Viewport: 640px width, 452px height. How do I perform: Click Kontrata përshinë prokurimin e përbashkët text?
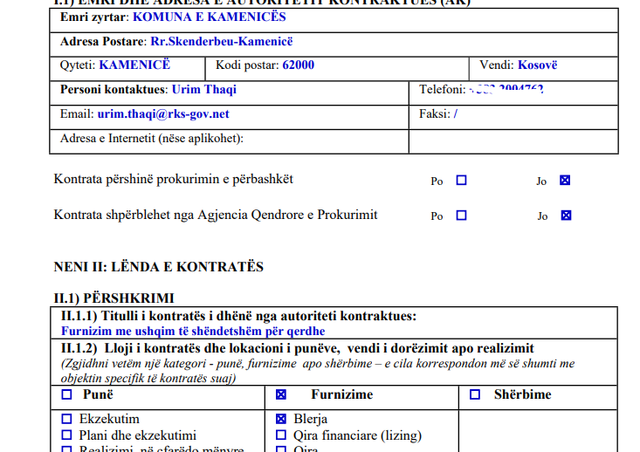click(174, 180)
